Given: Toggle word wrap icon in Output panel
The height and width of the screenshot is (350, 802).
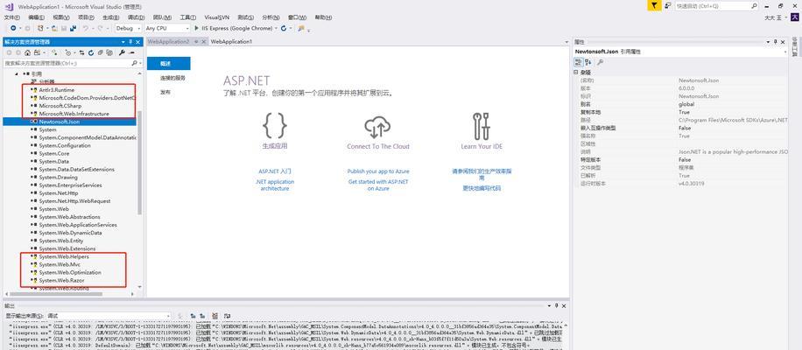Looking at the screenshot, I should [227, 316].
